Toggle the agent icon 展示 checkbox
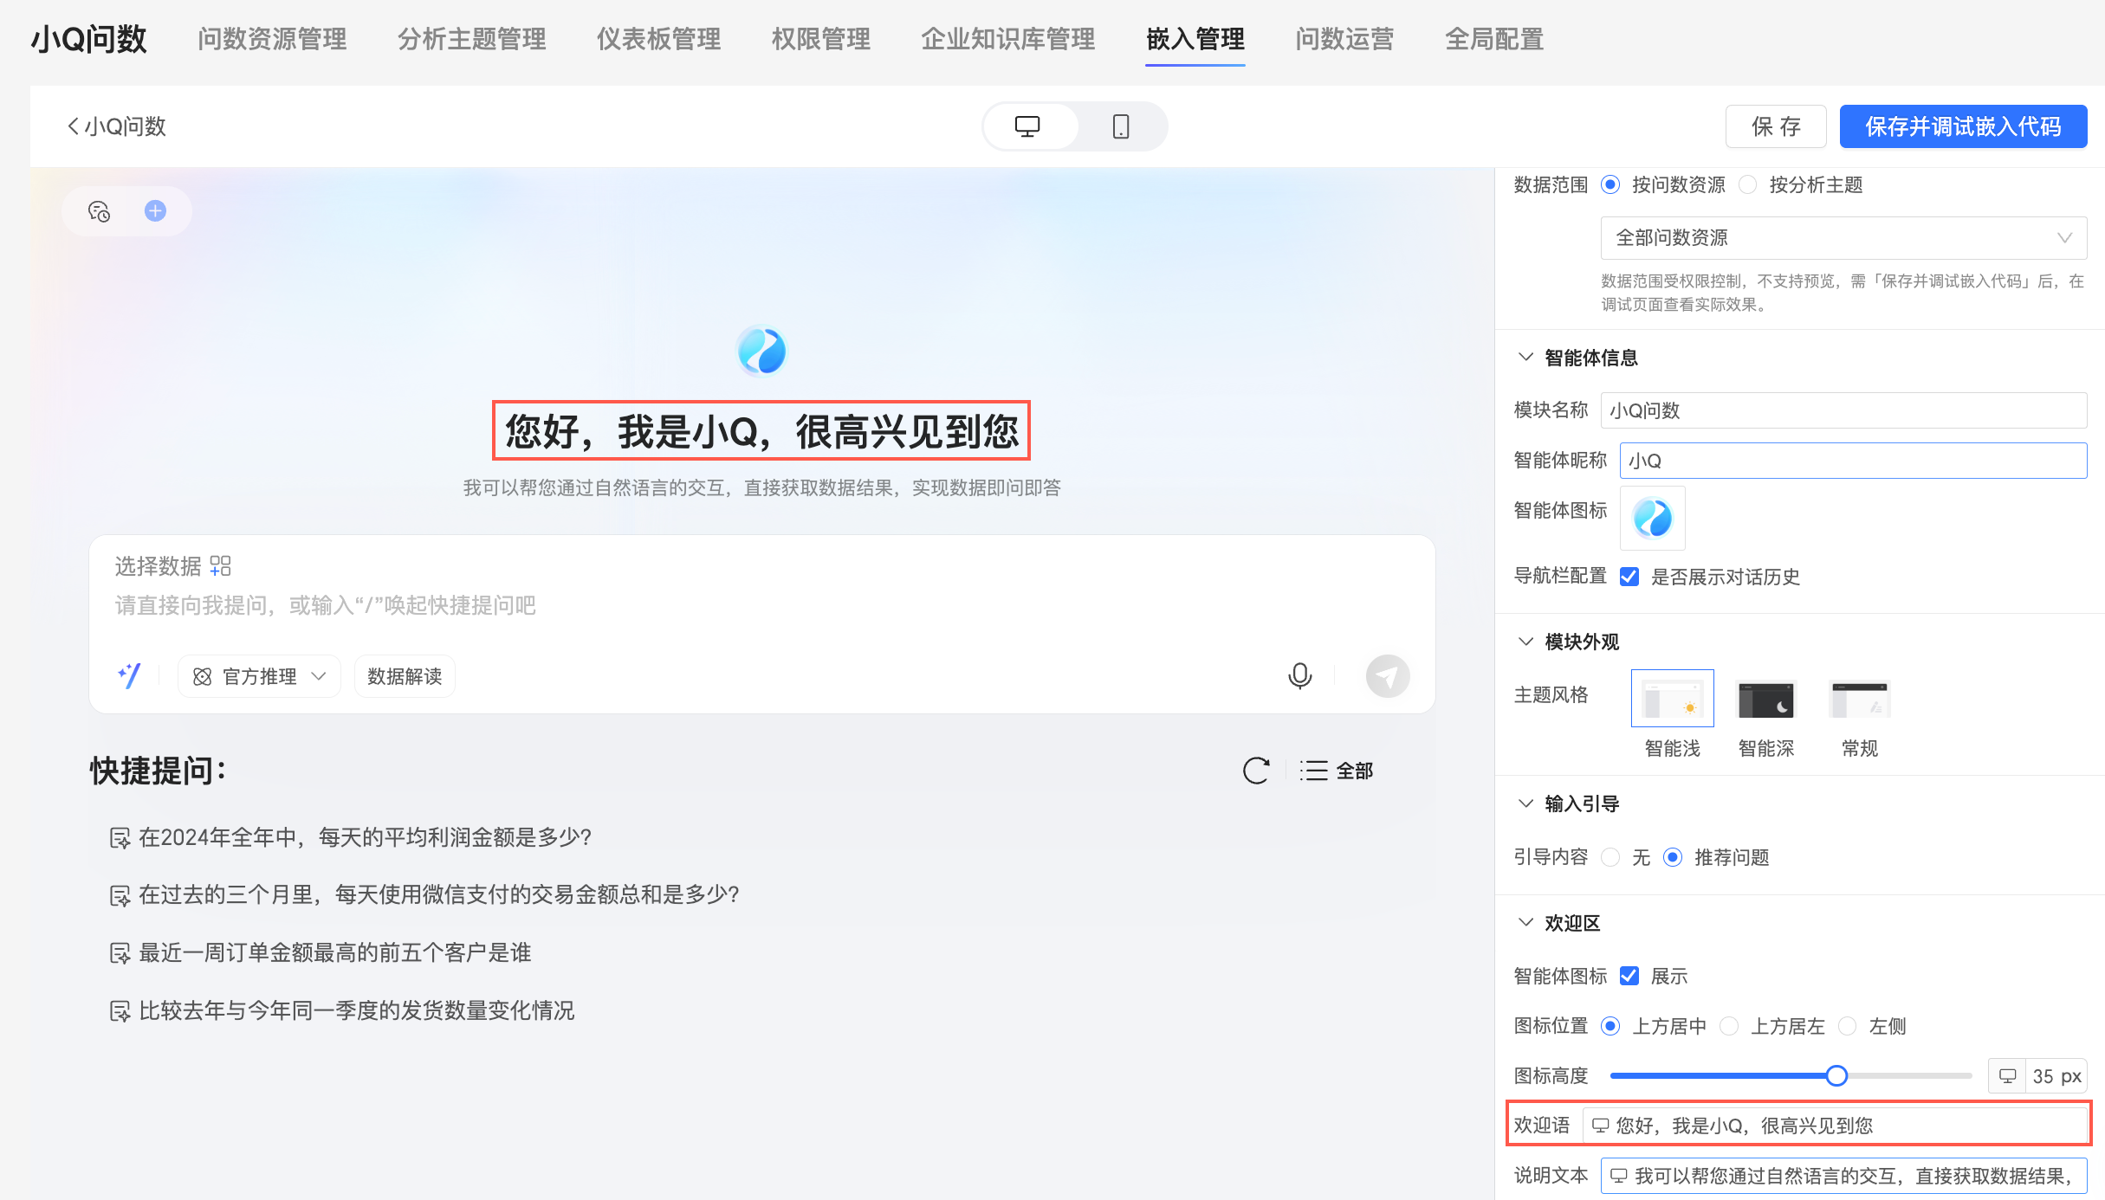 pos(1629,976)
